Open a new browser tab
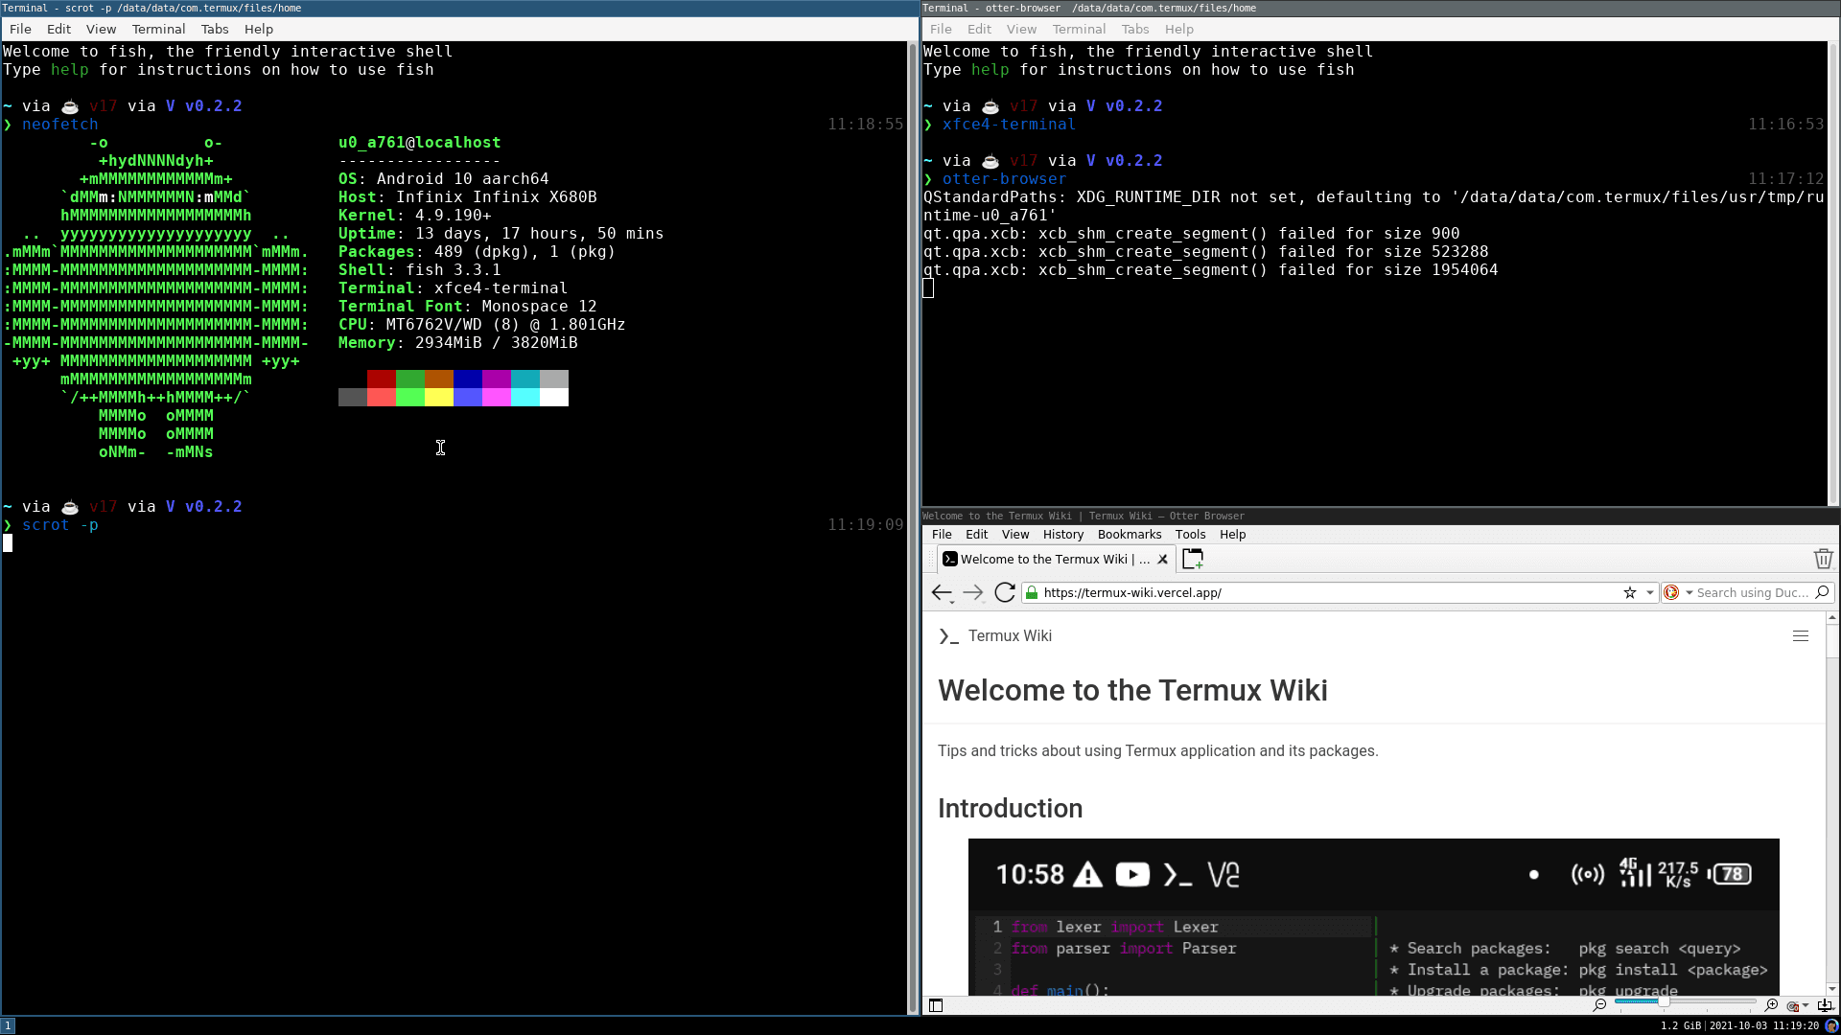1841x1035 pixels. tap(1192, 559)
